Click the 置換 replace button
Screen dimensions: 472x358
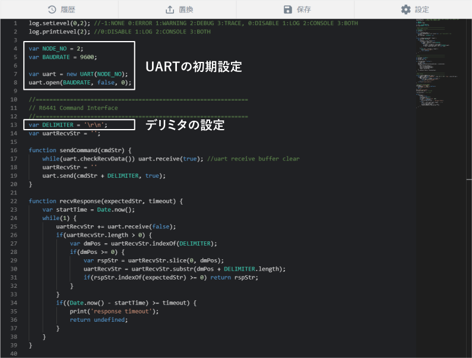178,10
